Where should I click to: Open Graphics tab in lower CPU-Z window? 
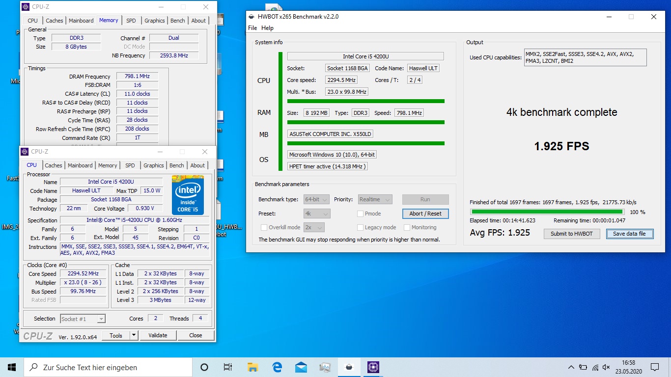(x=154, y=165)
